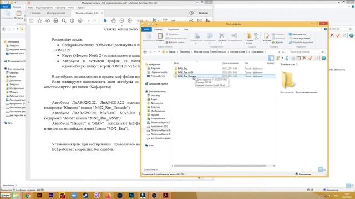Viewport: 355px width, 199px height.
Task: Click the zoom in plus icon in Acrobat
Action: click(x=130, y=21)
